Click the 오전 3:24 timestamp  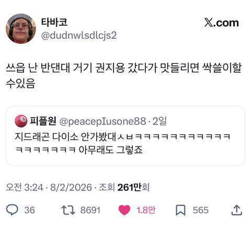[x=25, y=187]
